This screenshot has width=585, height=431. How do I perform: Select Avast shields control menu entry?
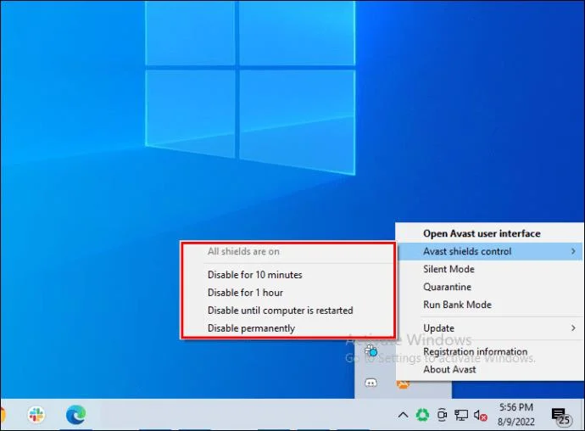tap(490, 251)
